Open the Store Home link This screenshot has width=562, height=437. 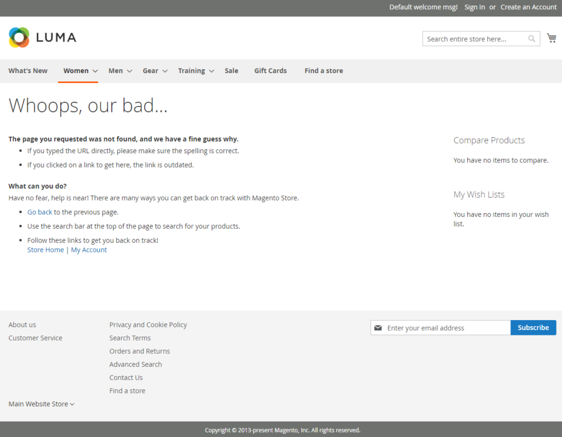coord(46,250)
